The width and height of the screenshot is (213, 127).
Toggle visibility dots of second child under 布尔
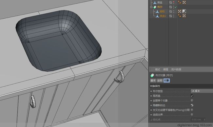point(174,16)
